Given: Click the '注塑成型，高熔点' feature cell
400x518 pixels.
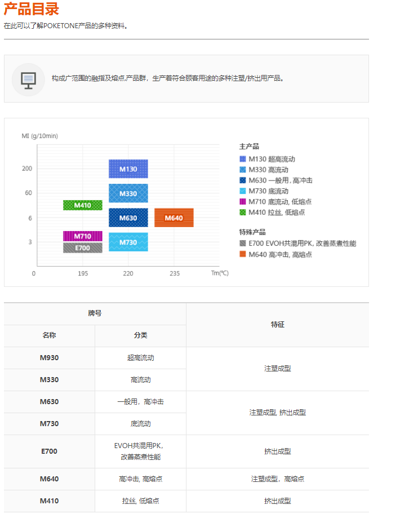Looking at the screenshot, I should (x=277, y=479).
